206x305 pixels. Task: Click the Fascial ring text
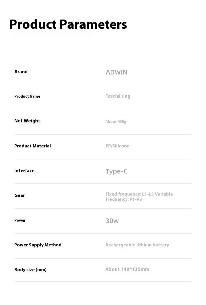coord(118,96)
